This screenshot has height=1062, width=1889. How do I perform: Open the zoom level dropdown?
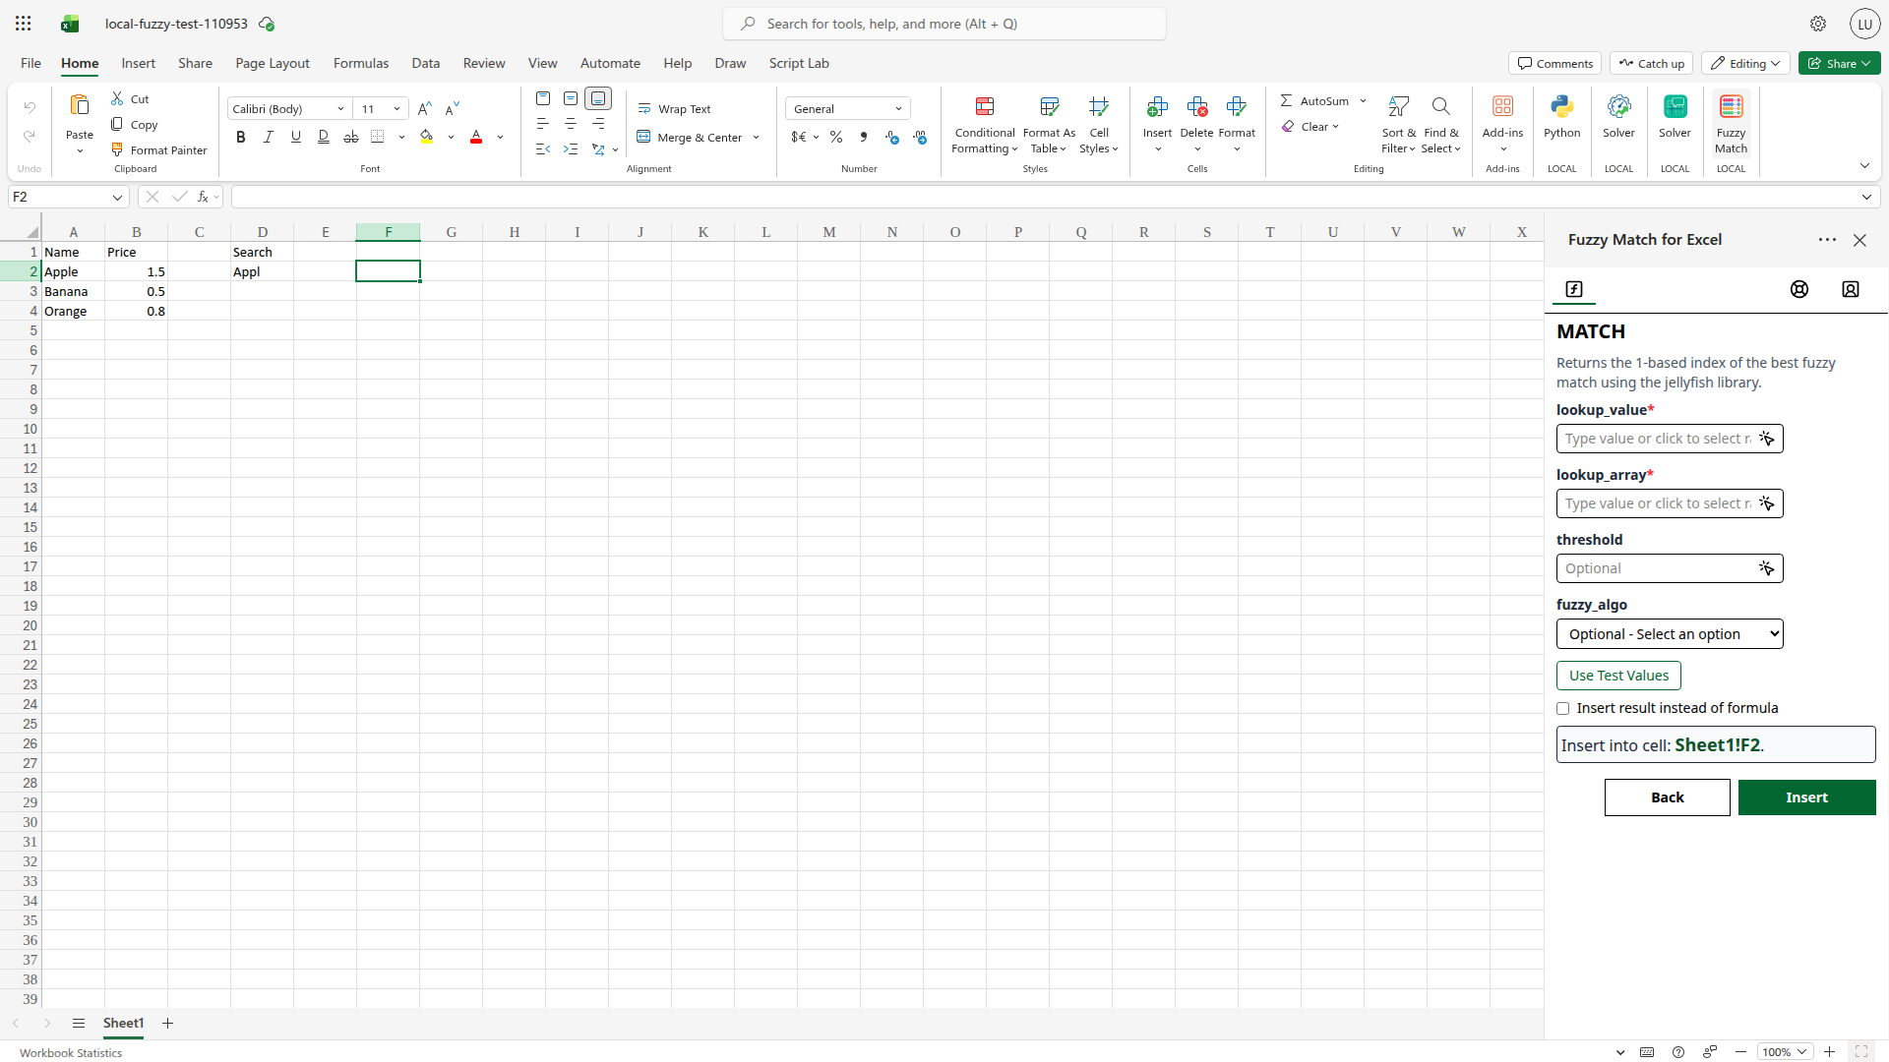click(x=1785, y=1051)
